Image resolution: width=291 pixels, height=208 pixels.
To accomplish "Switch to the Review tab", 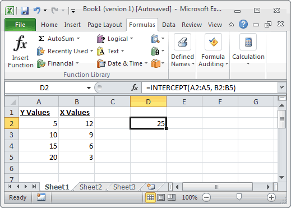I will click(192, 25).
